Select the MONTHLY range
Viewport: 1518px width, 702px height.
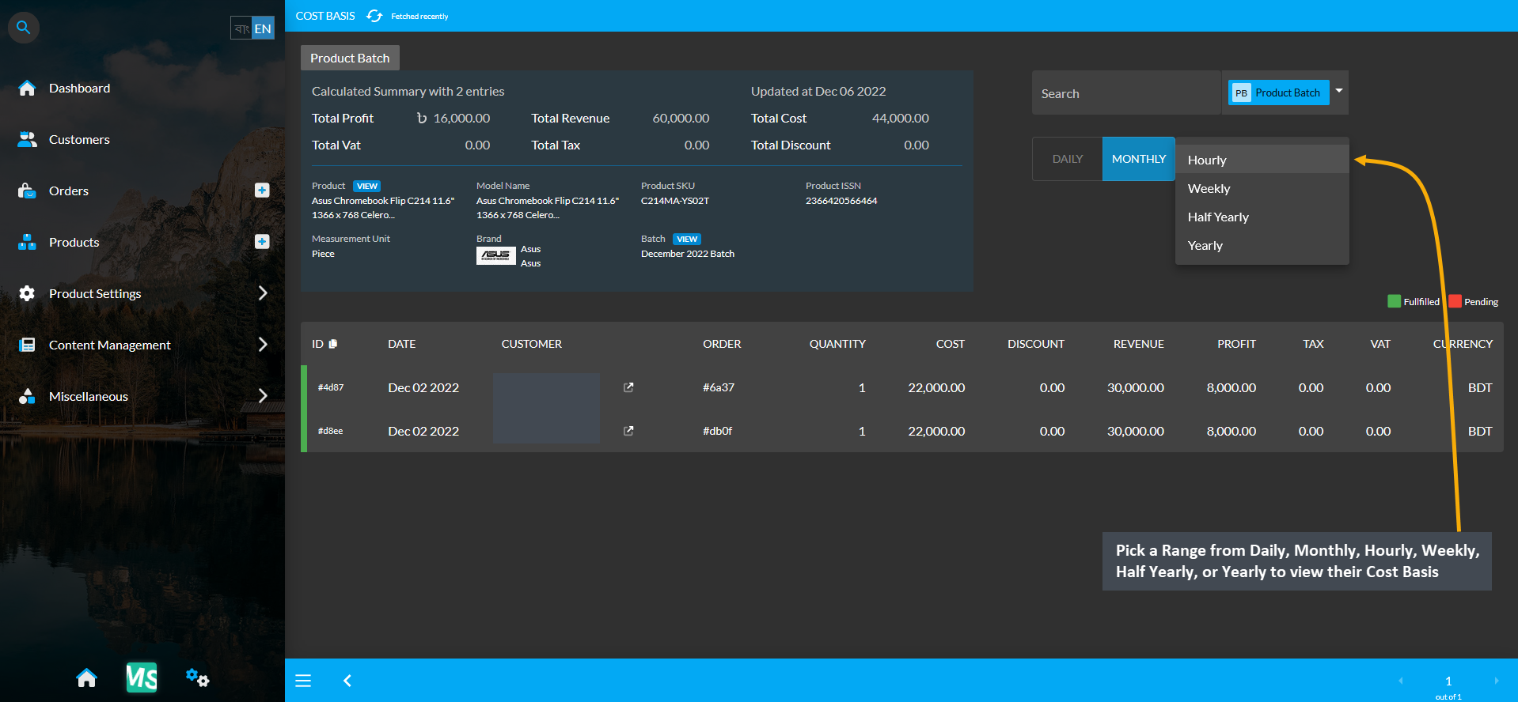pos(1138,159)
